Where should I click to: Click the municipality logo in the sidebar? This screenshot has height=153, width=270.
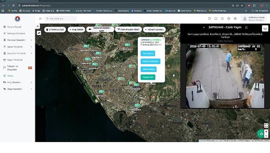click(17, 19)
